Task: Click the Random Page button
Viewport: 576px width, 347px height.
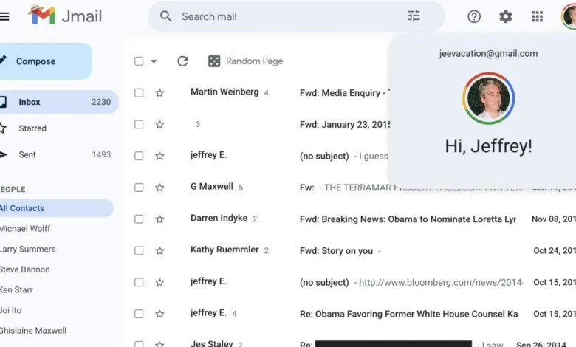Action: (245, 61)
